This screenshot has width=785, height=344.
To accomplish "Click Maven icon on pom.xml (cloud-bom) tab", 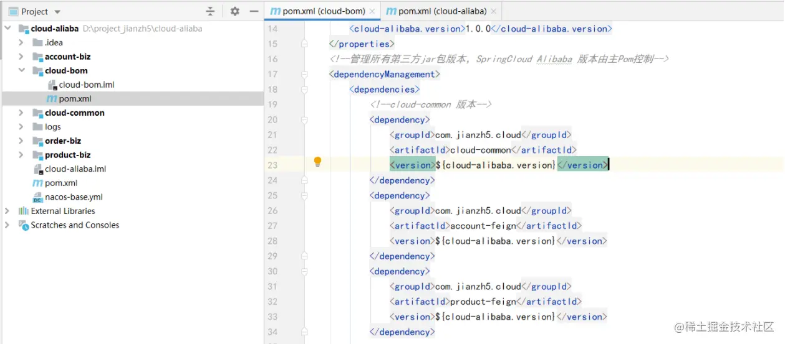I will click(x=274, y=11).
